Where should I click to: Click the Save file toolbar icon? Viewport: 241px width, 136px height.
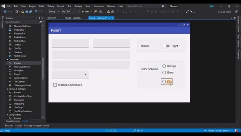tap(27, 12)
